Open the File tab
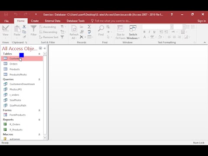 pyautogui.click(x=6, y=21)
